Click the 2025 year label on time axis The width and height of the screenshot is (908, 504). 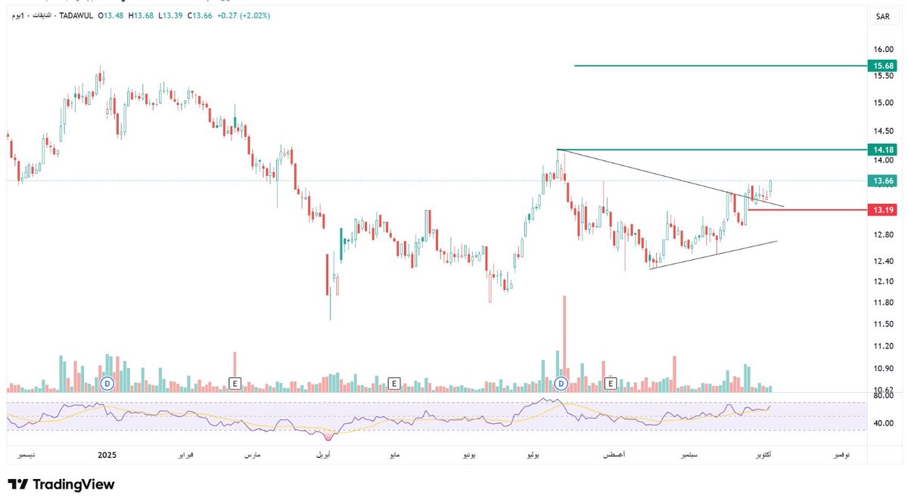[x=108, y=456]
